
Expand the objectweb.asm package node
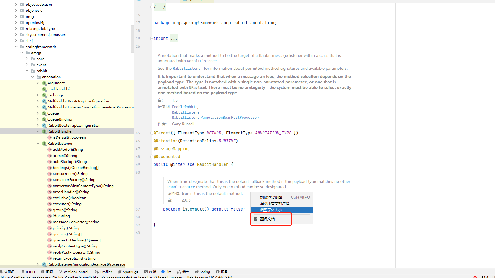tap(16, 5)
